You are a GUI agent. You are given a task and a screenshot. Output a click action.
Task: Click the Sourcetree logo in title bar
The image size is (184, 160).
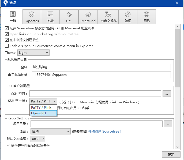coord(5,3)
